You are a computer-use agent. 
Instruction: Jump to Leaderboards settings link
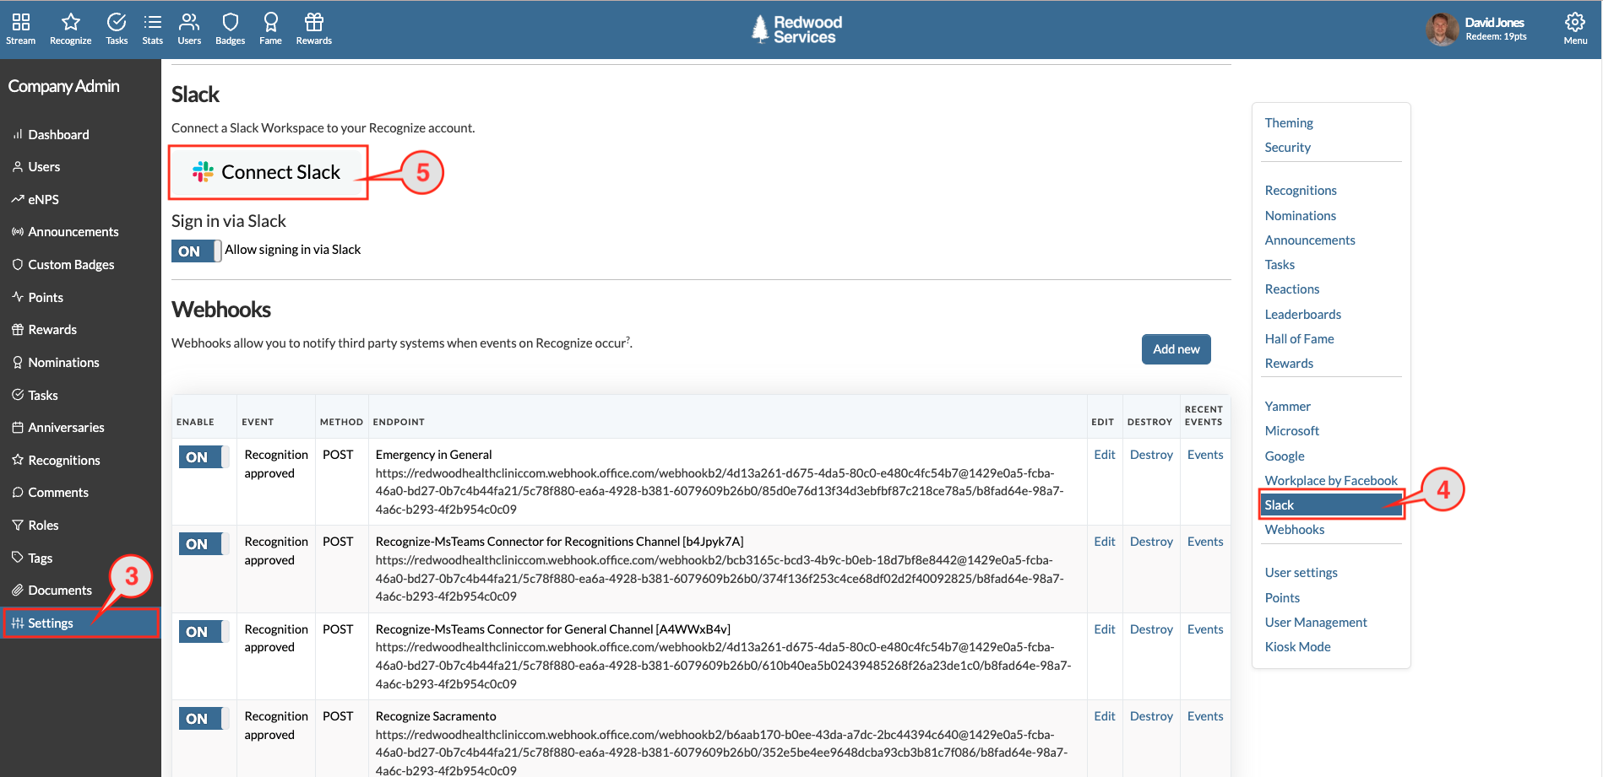(1302, 315)
